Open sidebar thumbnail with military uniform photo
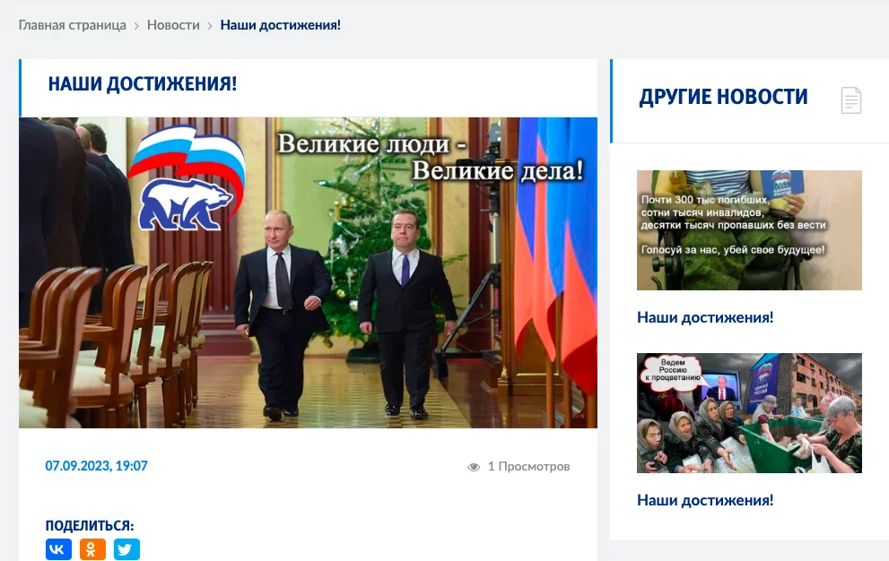Viewport: 889px width, 561px height. point(749,230)
